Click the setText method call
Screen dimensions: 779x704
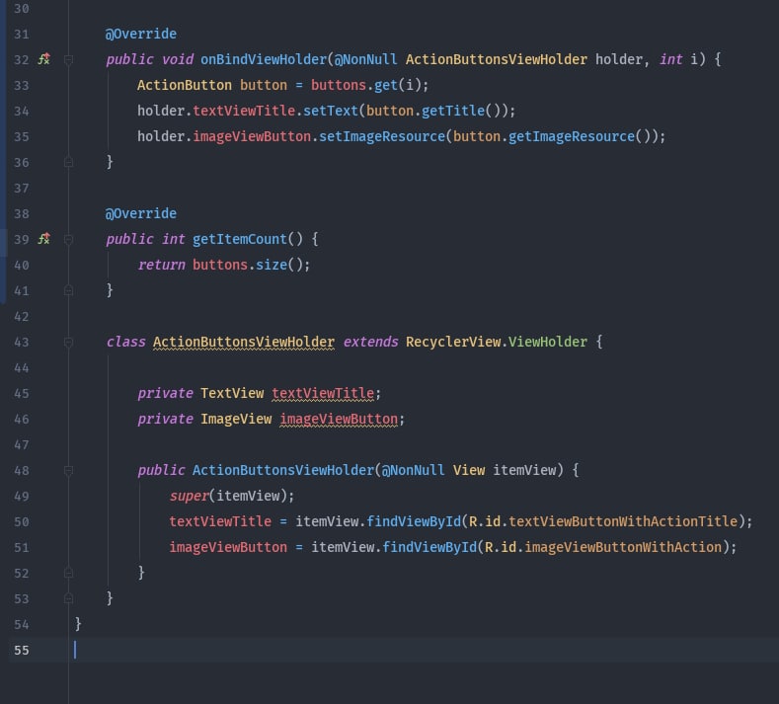click(331, 111)
